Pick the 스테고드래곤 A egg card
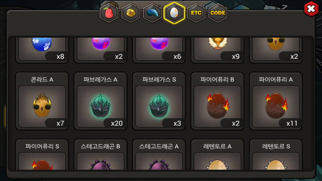The width and height of the screenshot is (322, 181). click(x=159, y=154)
